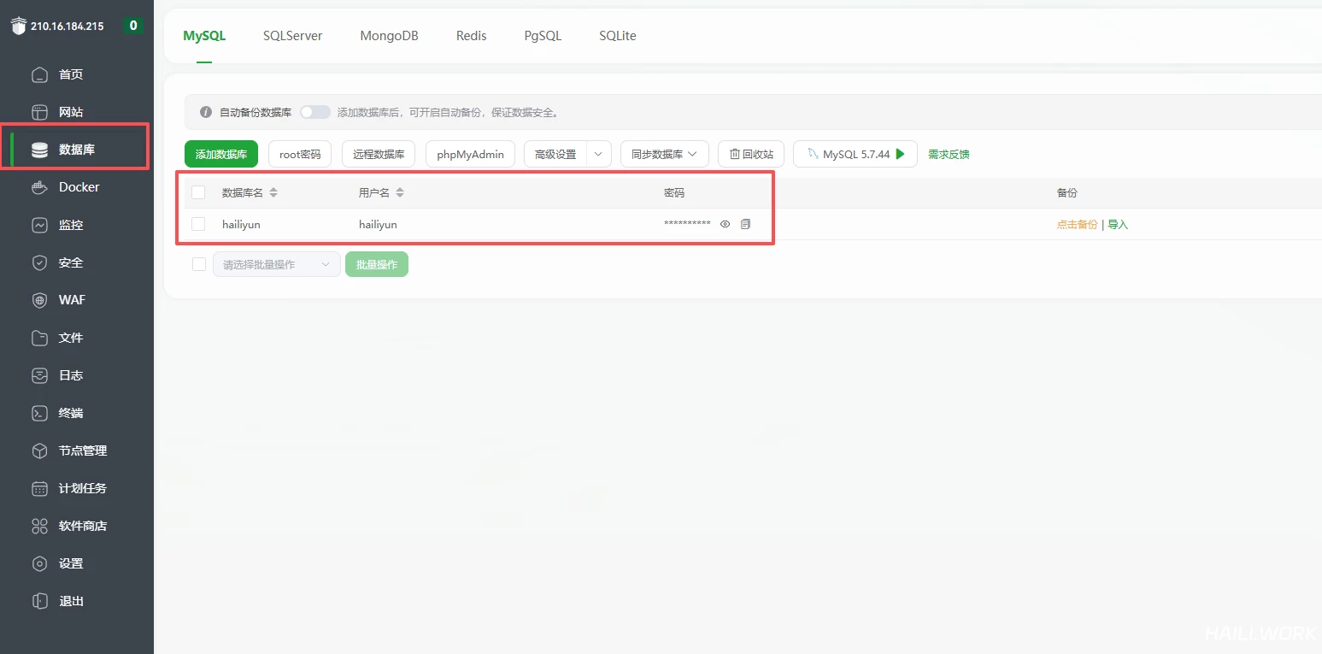Check the hailiyun database row checkbox

198,224
